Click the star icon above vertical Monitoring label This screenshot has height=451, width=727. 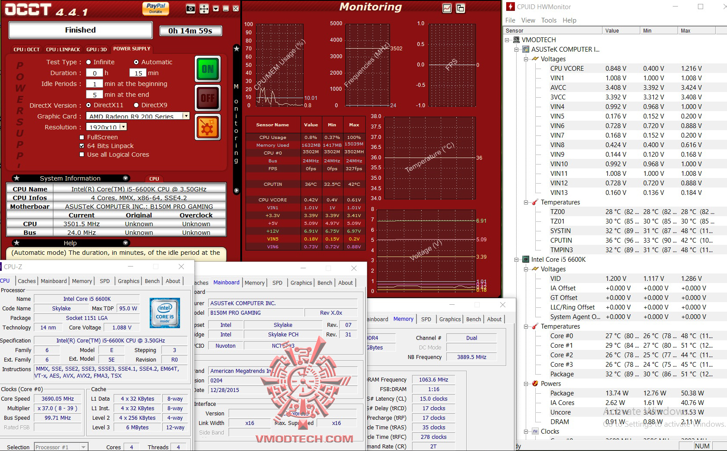point(236,49)
